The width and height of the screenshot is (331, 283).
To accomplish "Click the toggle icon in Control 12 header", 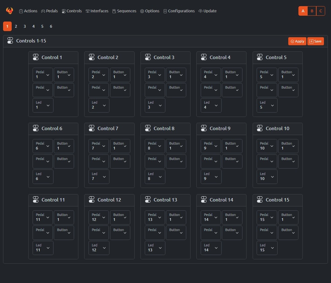I will click(x=92, y=200).
